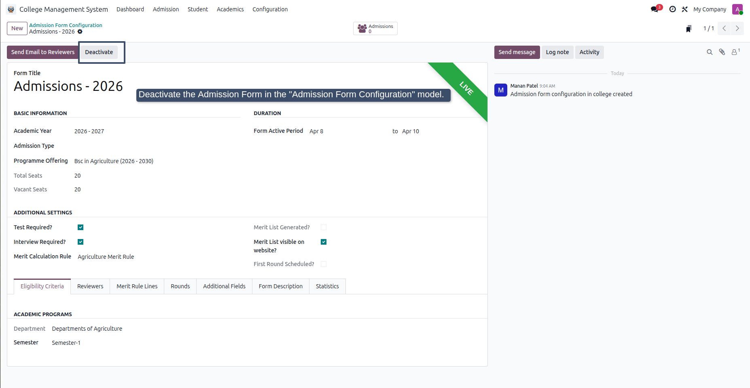Toggle the Test Required checkbox
Viewport: 750px width, 388px height.
coord(81,227)
